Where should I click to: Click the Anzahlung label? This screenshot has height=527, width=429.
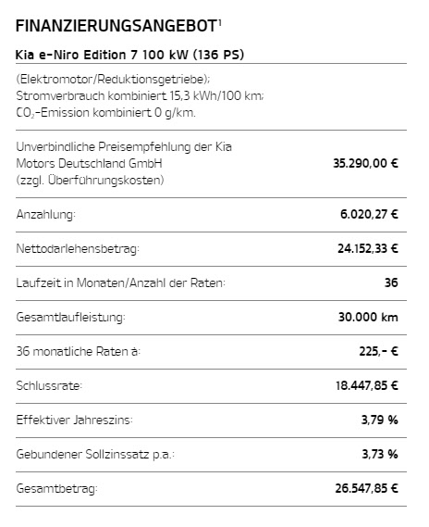click(x=46, y=215)
